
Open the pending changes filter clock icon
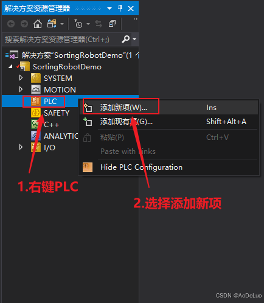point(78,24)
